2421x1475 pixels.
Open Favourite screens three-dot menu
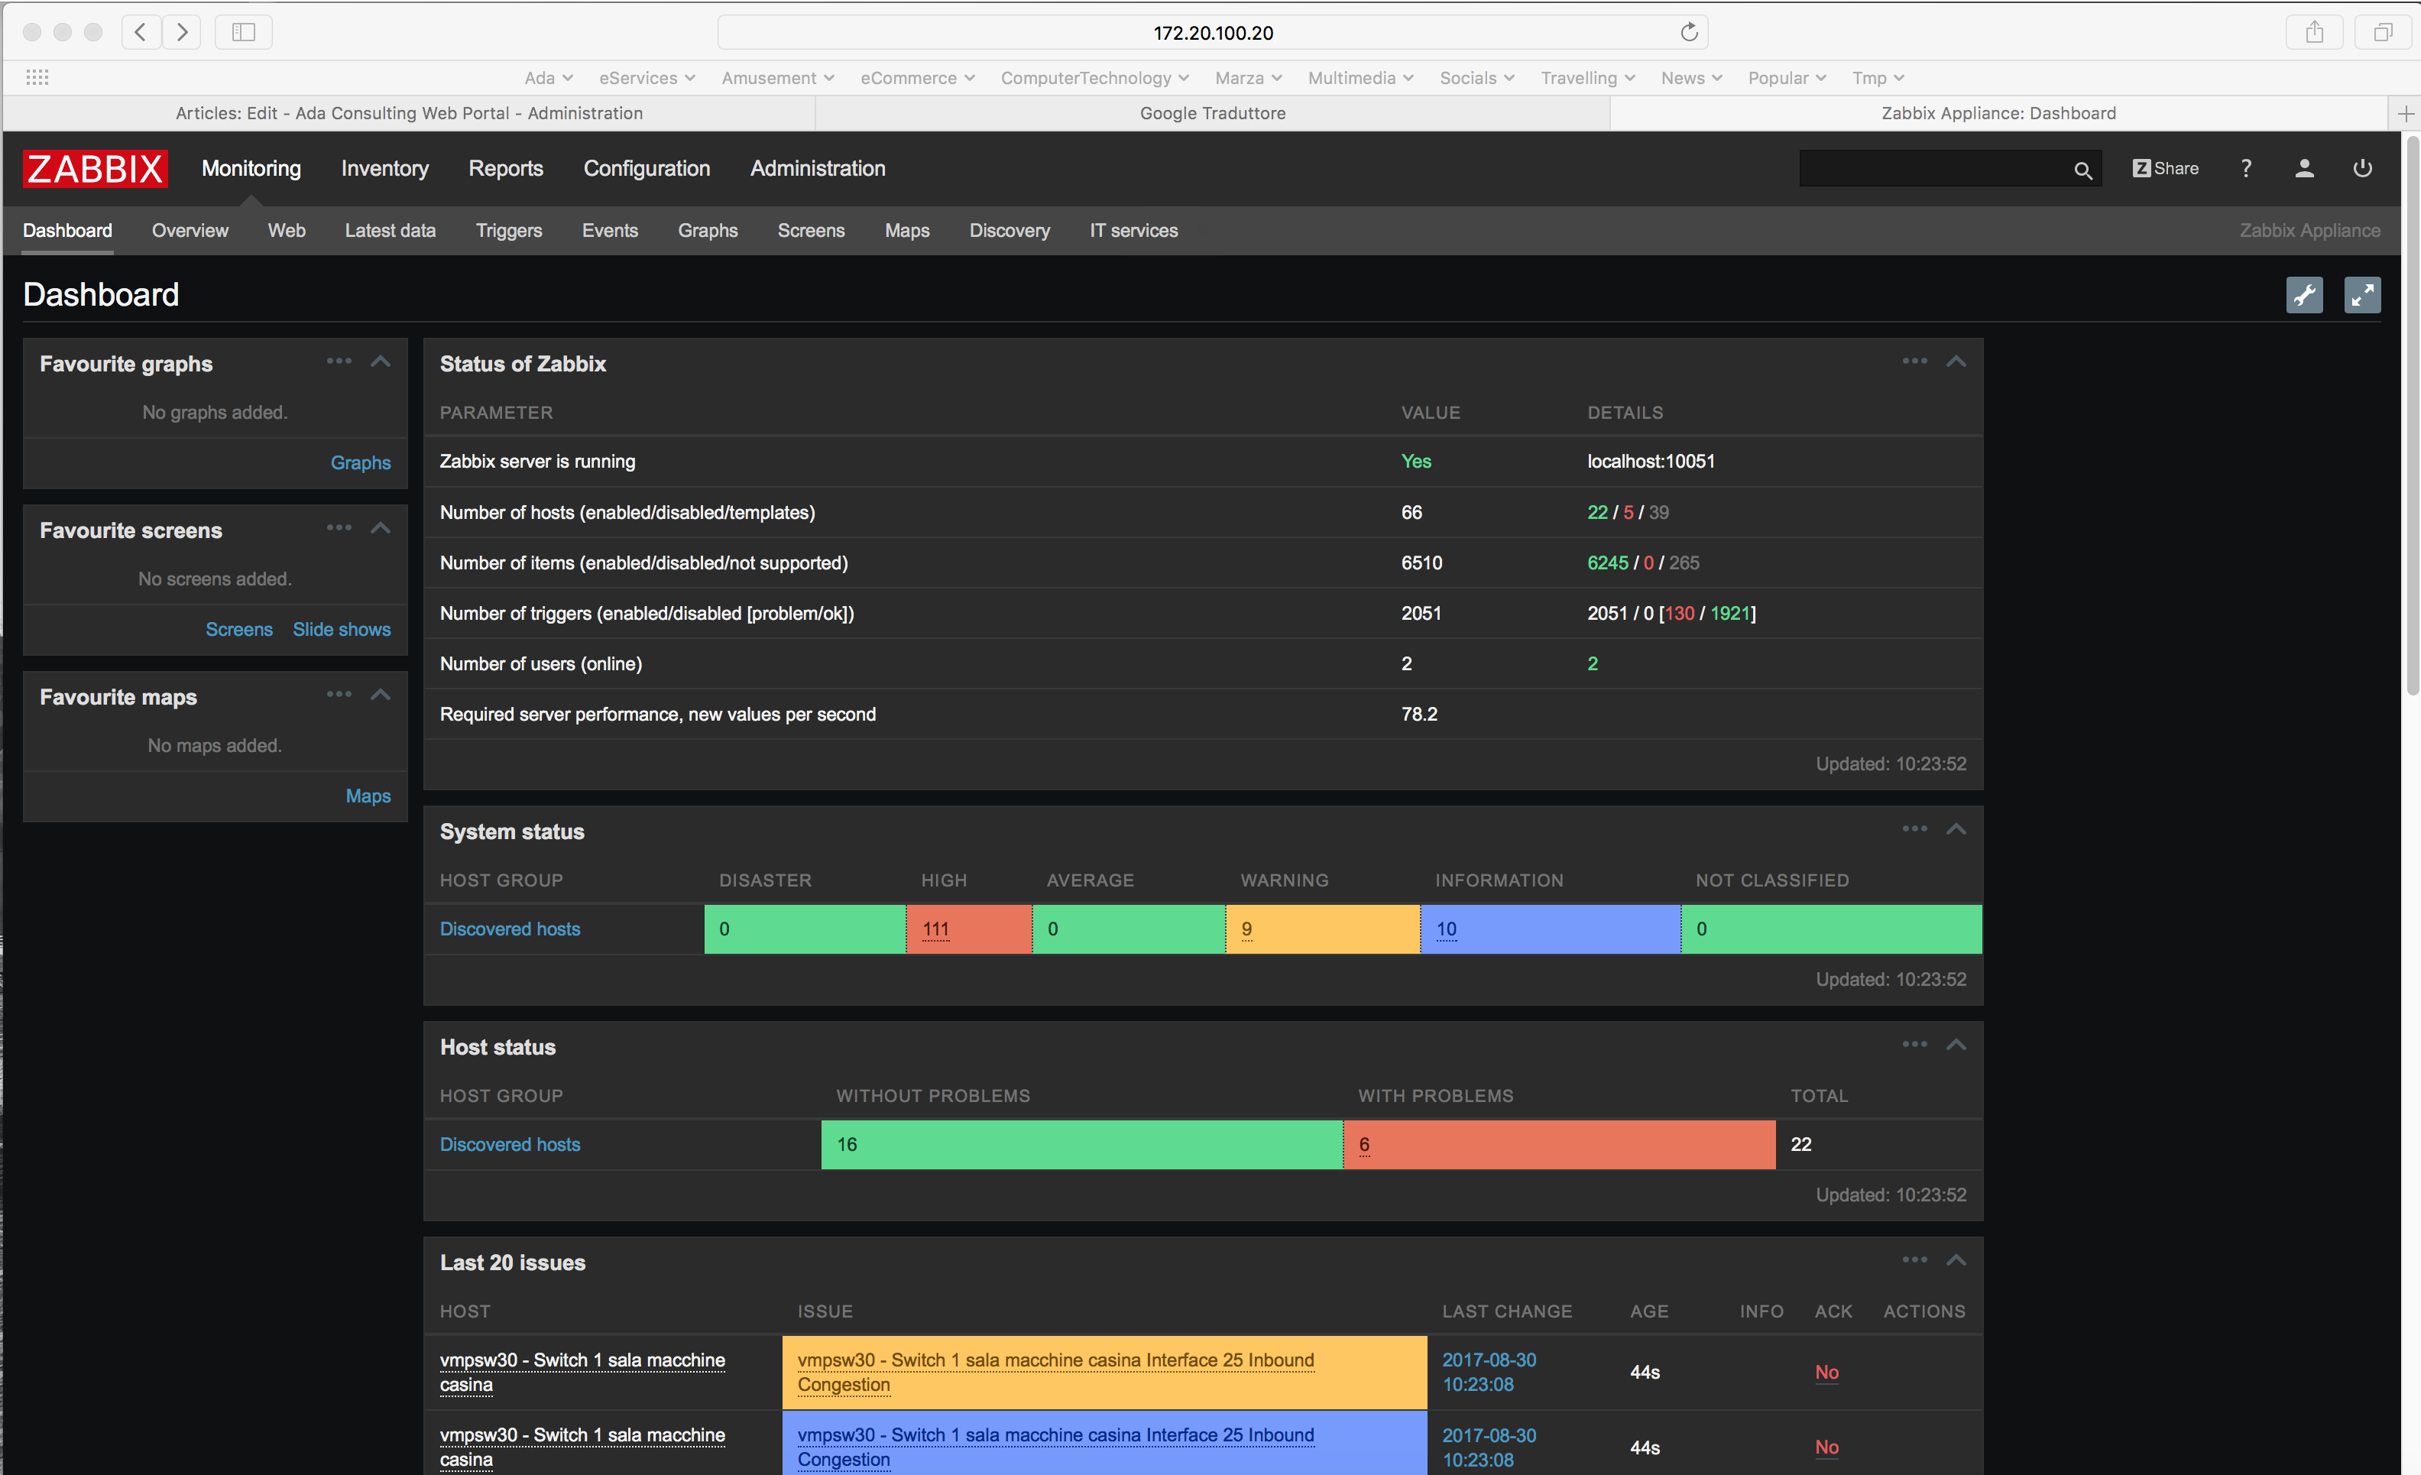coord(339,527)
